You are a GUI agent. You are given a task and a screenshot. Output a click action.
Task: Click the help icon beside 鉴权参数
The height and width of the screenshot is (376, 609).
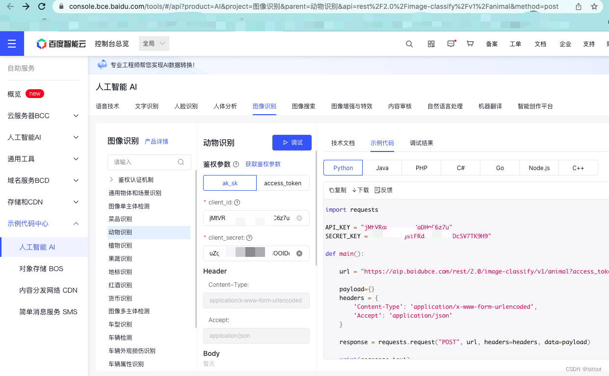(x=236, y=164)
